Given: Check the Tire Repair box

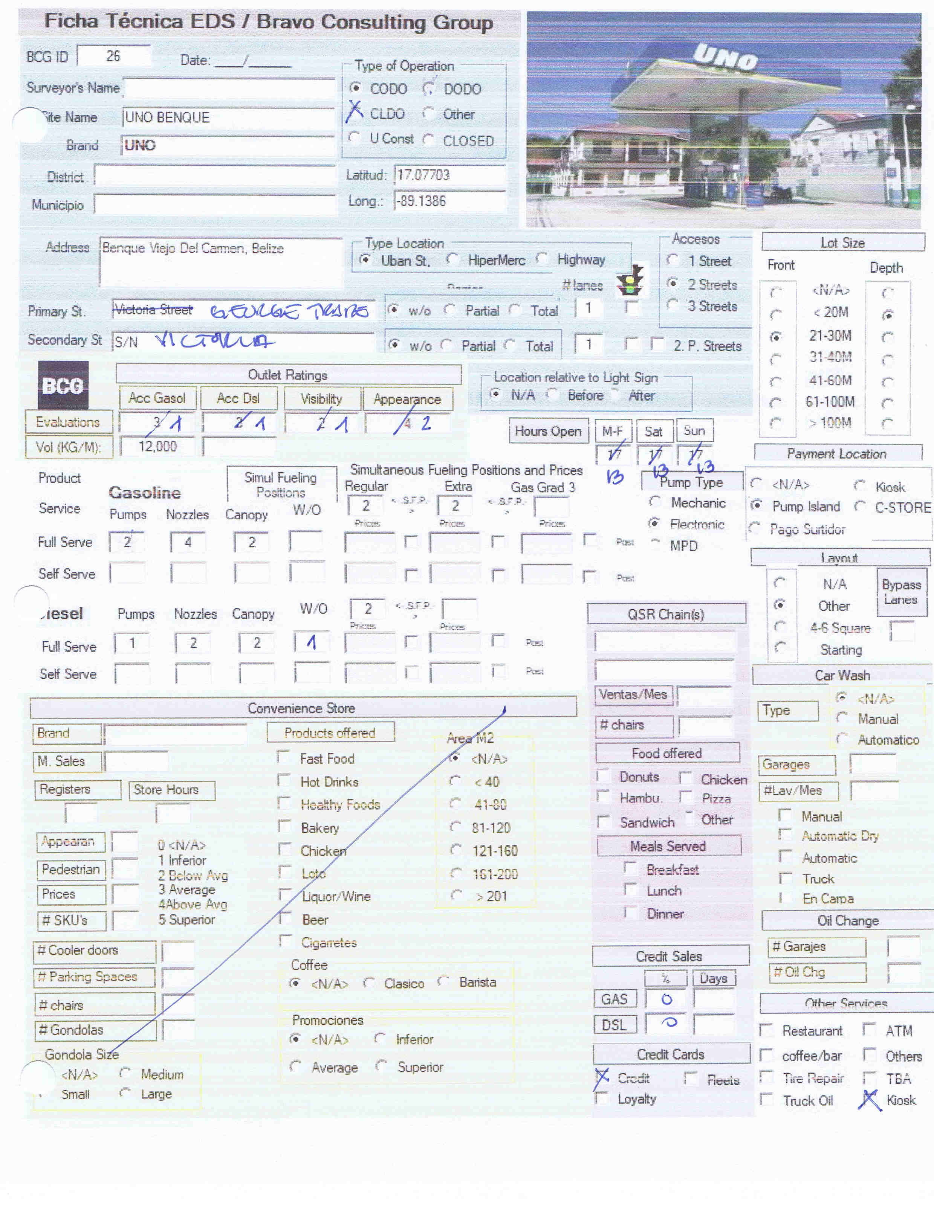Looking at the screenshot, I should click(x=766, y=1077).
